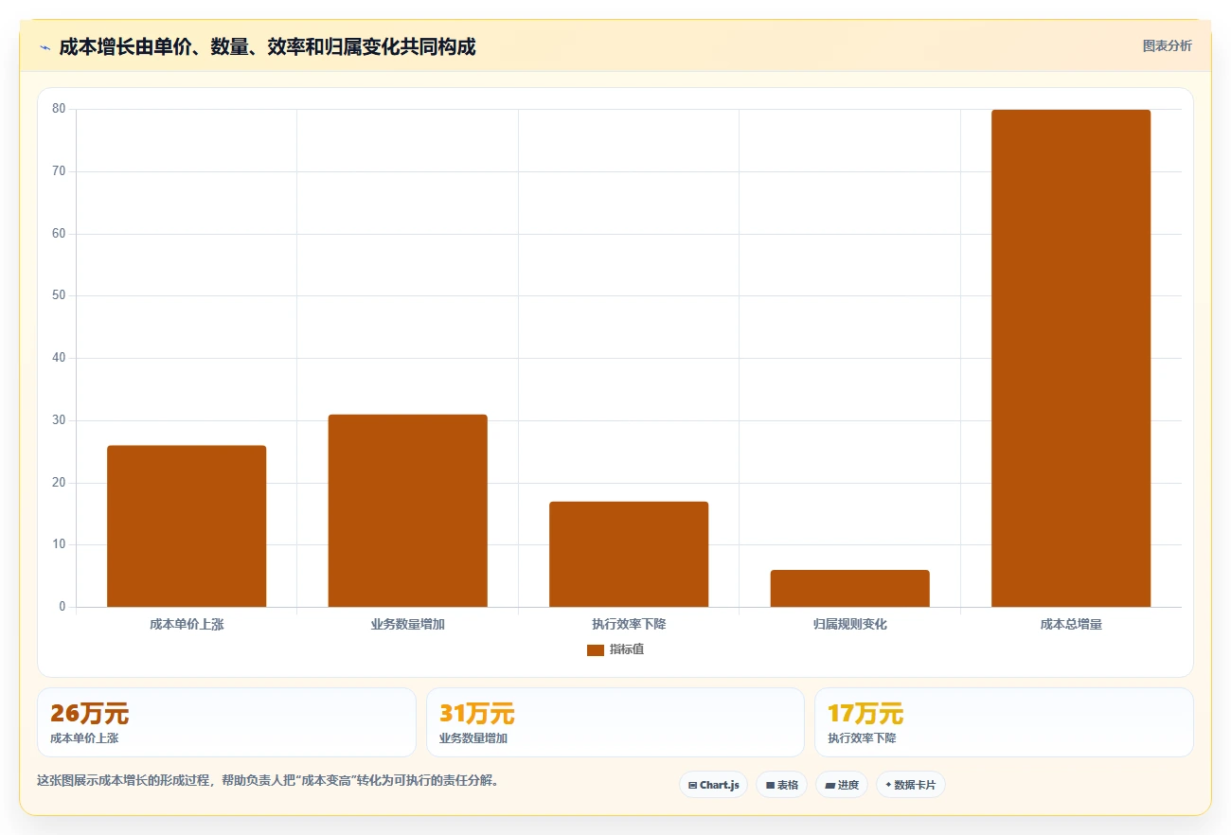This screenshot has width=1231, height=835.
Task: Select the 表格 tag chip
Action: point(781,785)
